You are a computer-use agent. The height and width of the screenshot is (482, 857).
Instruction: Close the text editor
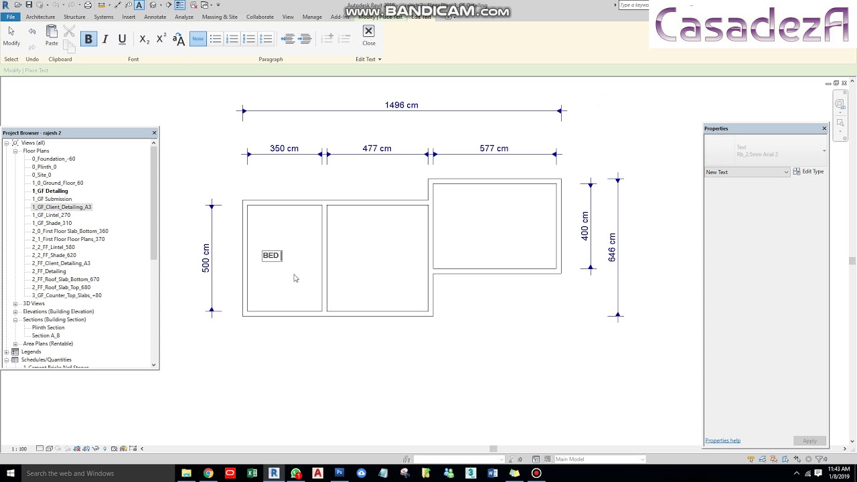click(x=368, y=35)
